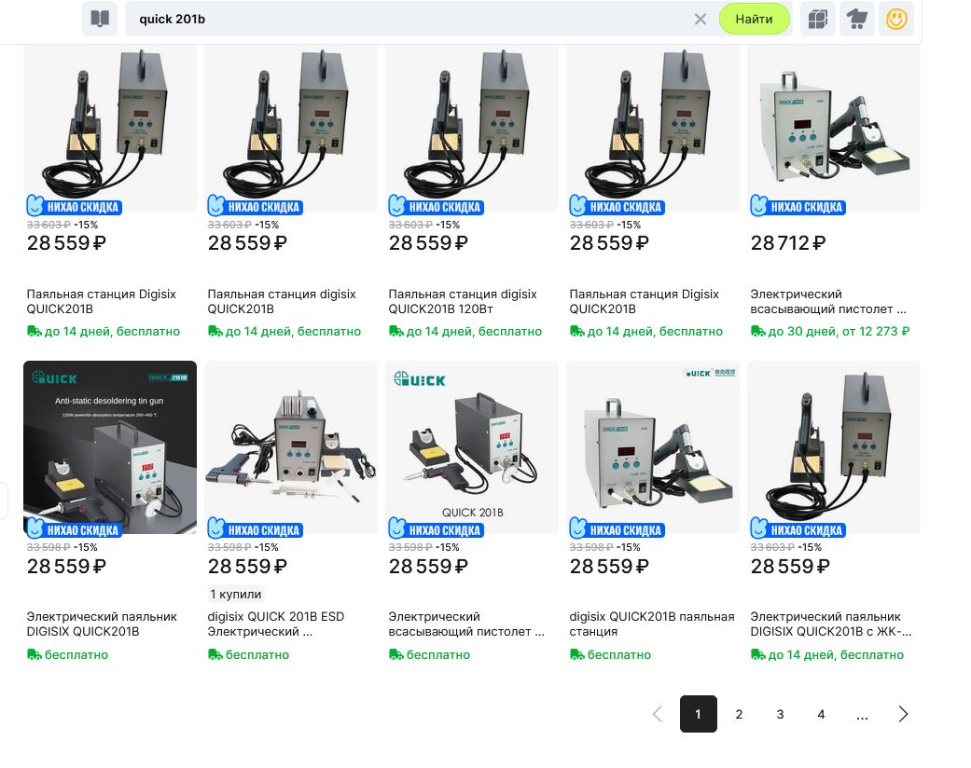Image resolution: width=971 pixels, height=768 pixels.
Task: Open 'digisix QUICK201B паяльная станция' title link
Action: pos(652,624)
